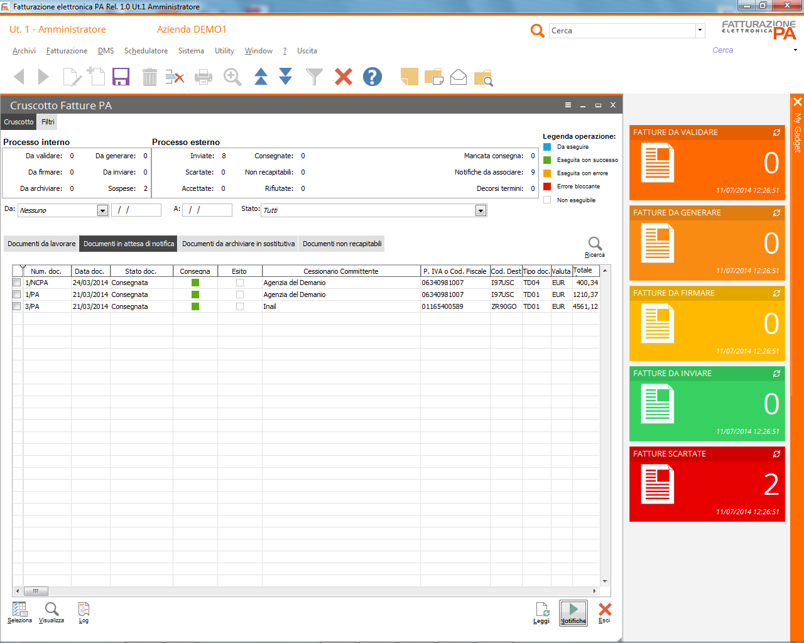Click the printer toolbar icon
This screenshot has height=643, width=804.
coord(204,77)
